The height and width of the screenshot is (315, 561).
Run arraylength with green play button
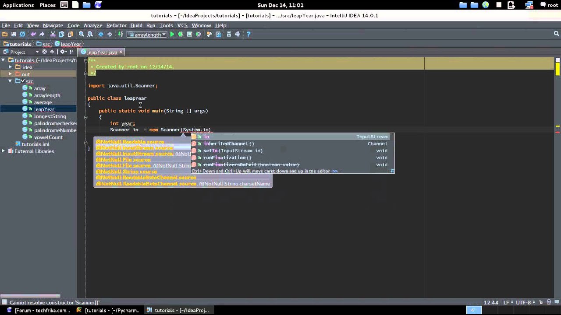pos(172,34)
